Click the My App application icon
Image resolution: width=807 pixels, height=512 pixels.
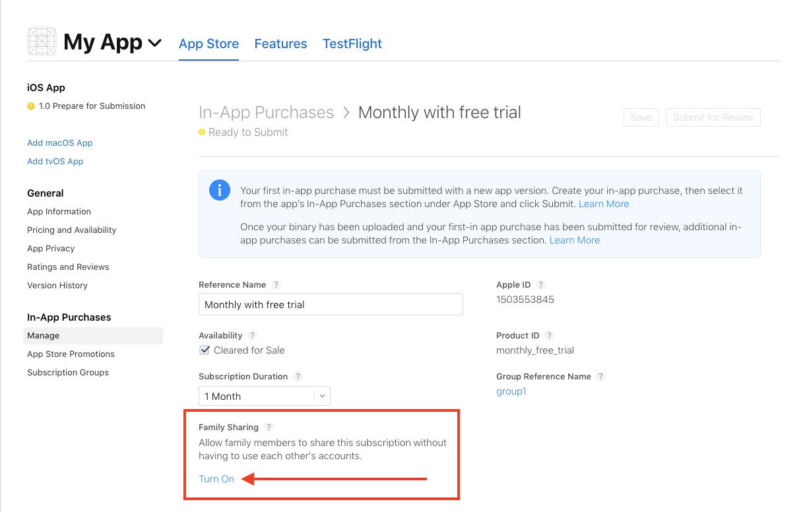[41, 41]
